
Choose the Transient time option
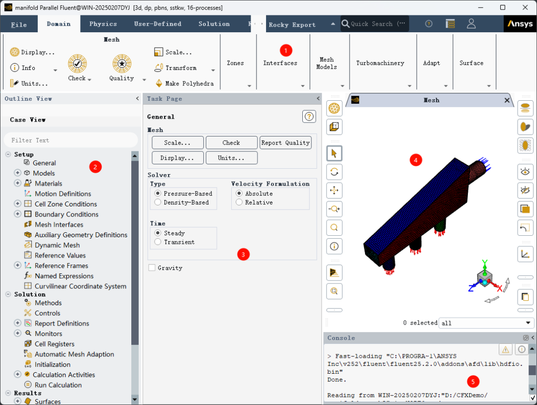158,242
